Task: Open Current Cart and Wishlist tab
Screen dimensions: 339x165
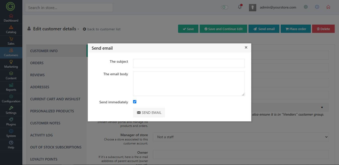Action: (x=56, y=99)
